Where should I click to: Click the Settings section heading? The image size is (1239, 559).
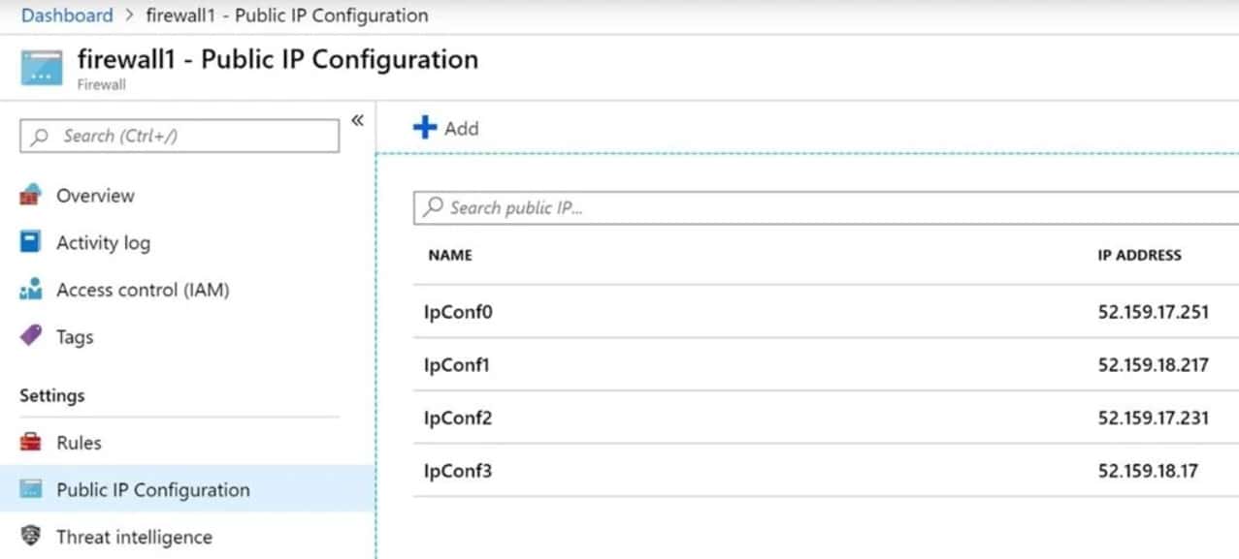point(52,396)
